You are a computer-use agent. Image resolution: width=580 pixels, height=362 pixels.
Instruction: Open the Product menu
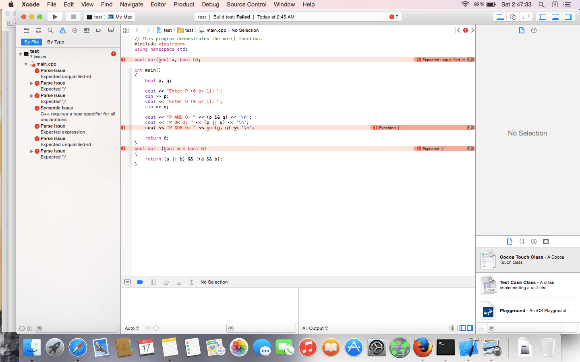[184, 4]
